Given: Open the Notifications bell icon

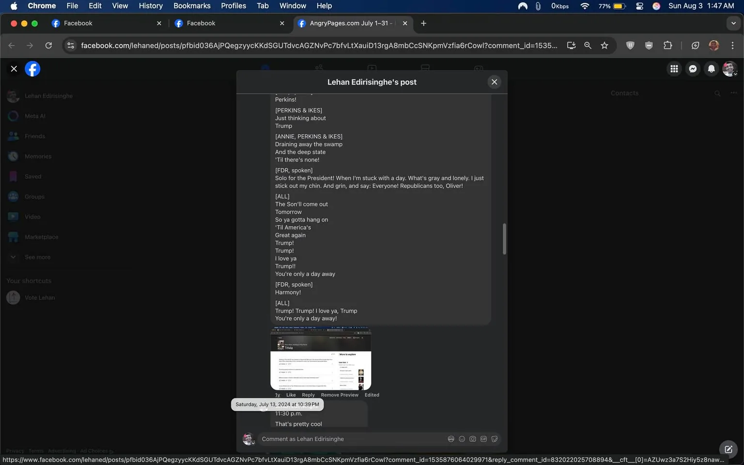Looking at the screenshot, I should tap(711, 69).
